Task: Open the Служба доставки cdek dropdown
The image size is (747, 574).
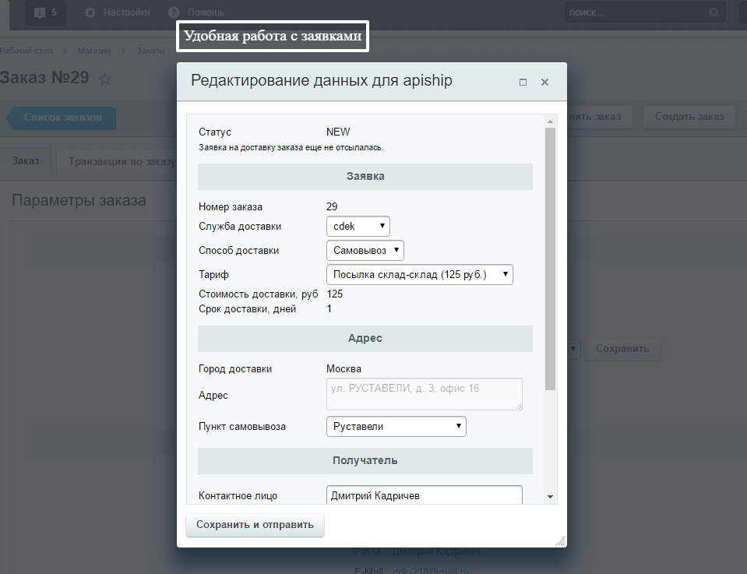Action: [x=358, y=227]
